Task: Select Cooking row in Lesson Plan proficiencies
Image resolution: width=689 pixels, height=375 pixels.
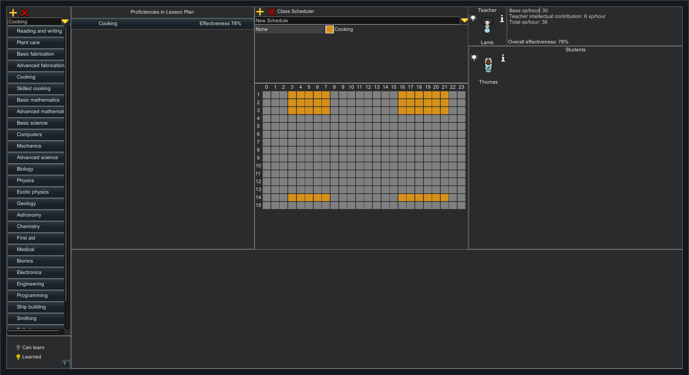Action: (x=163, y=24)
